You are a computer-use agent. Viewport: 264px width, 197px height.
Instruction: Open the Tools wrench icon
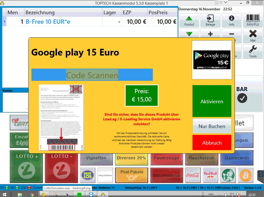[x=253, y=52]
